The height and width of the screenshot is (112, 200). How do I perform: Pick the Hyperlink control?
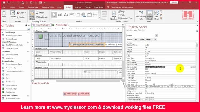[x=83, y=15]
